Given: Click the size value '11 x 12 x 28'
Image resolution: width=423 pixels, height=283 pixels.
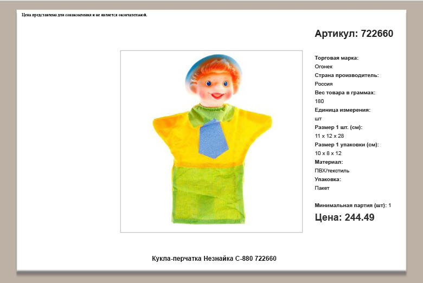Looking at the screenshot, I should tap(329, 136).
